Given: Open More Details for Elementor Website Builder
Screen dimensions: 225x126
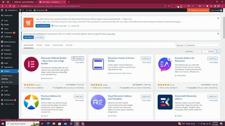Looking at the screenshot, I should pyautogui.click(x=79, y=63).
